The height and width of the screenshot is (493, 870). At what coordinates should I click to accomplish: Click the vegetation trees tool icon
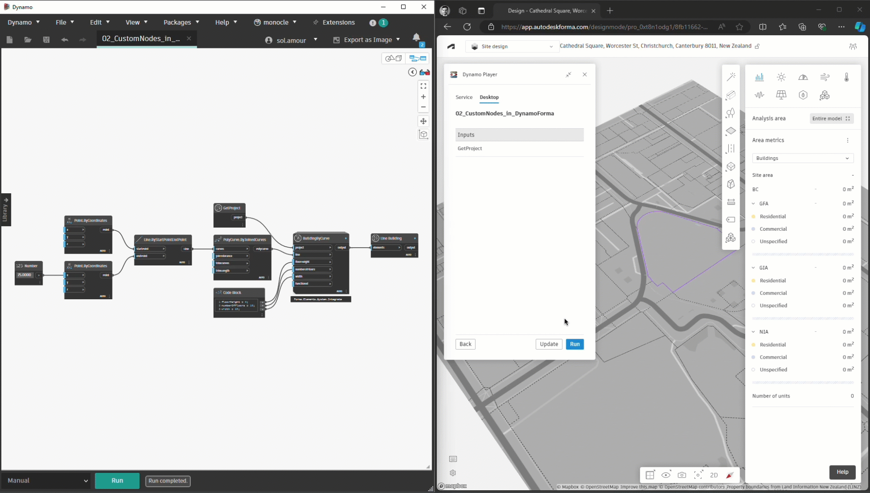[x=731, y=113]
